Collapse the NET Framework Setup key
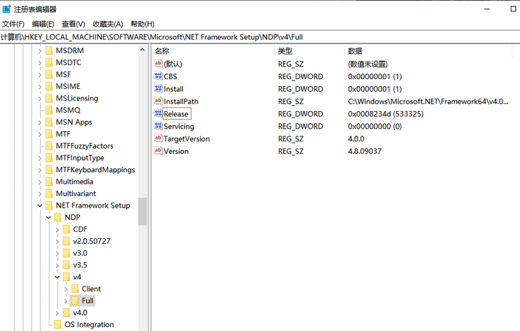The width and height of the screenshot is (520, 331). [40, 206]
